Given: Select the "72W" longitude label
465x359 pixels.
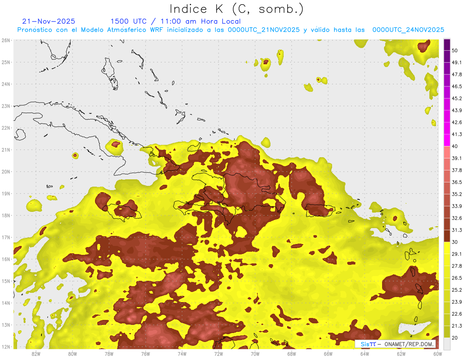Looking at the screenshot, I should point(219,354).
